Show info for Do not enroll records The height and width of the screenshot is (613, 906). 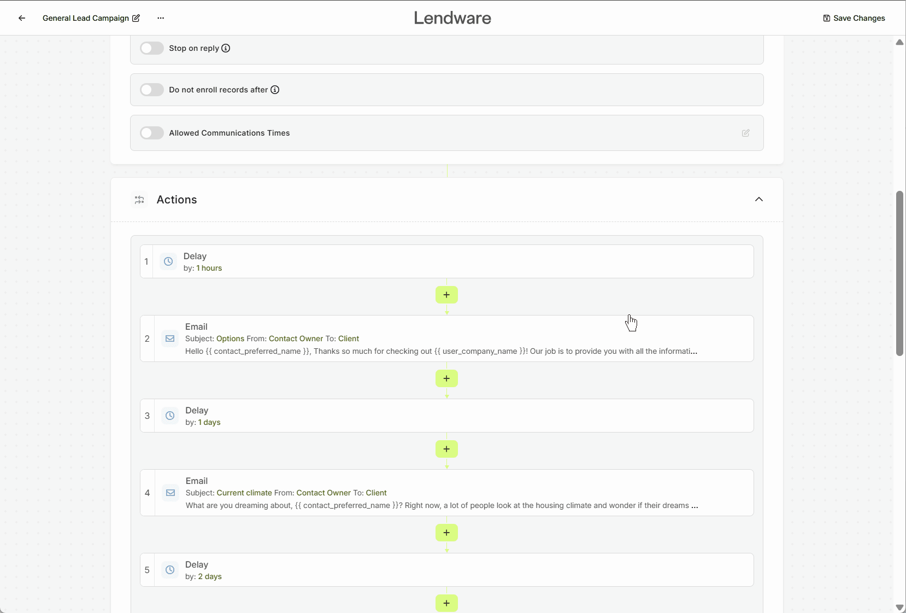(x=275, y=90)
